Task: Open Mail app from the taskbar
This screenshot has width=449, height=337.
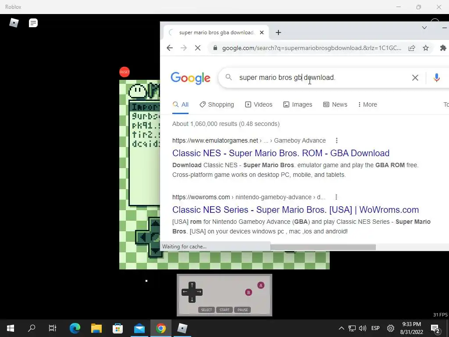Action: point(139,328)
